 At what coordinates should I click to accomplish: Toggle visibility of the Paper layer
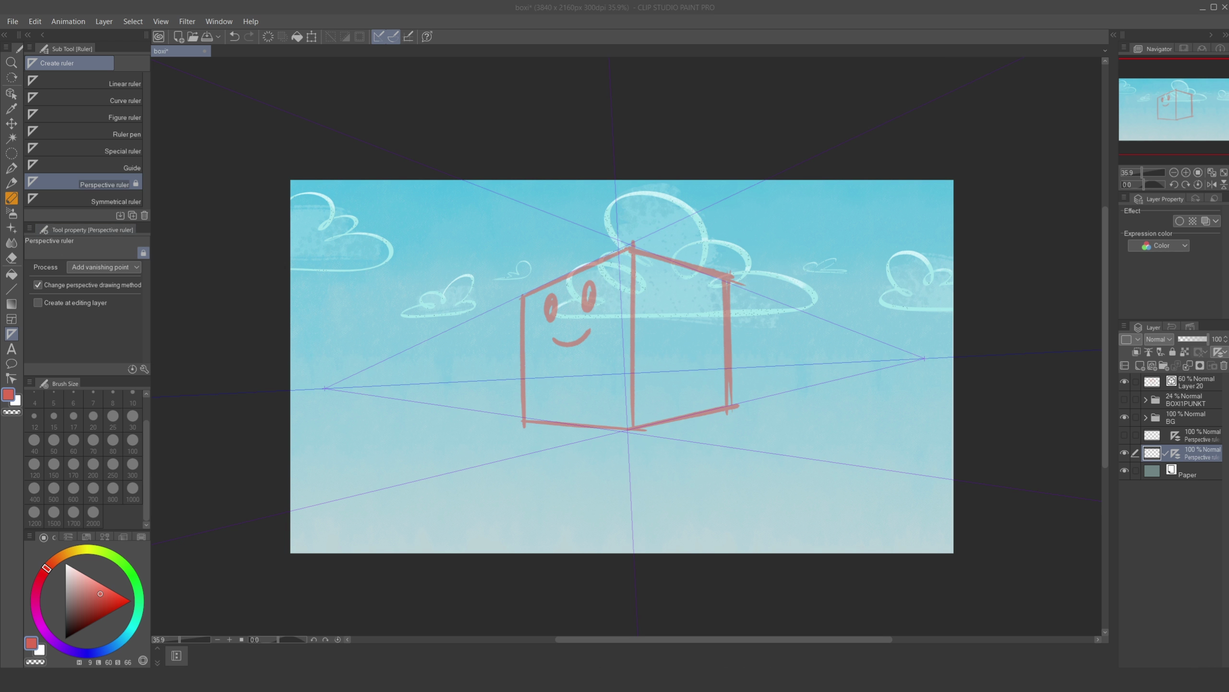(1125, 470)
